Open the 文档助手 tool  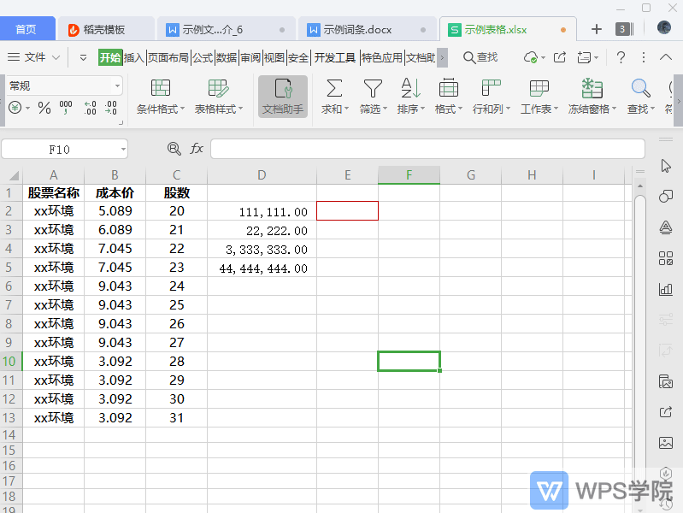(282, 96)
